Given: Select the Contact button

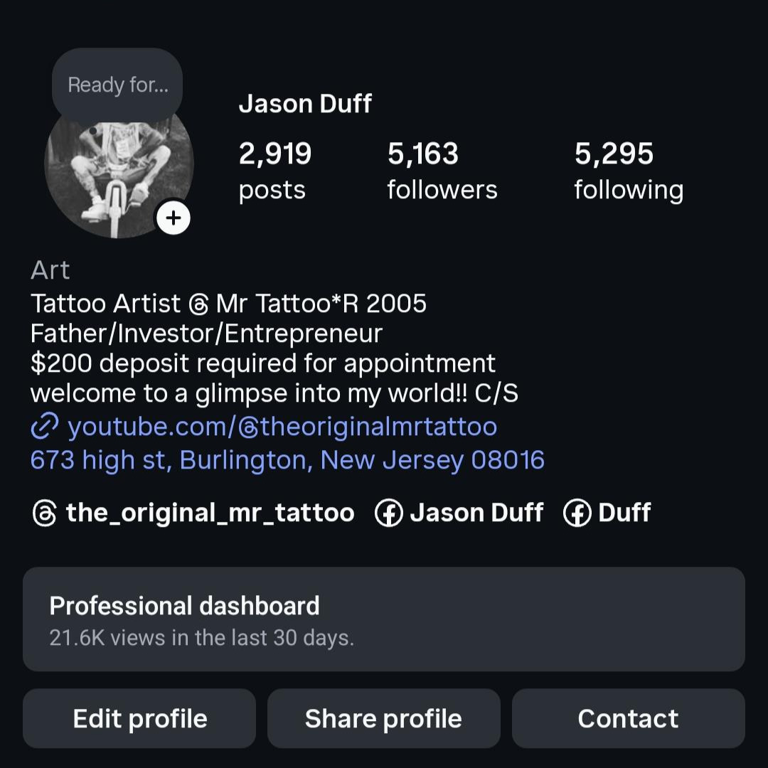Looking at the screenshot, I should pyautogui.click(x=628, y=718).
